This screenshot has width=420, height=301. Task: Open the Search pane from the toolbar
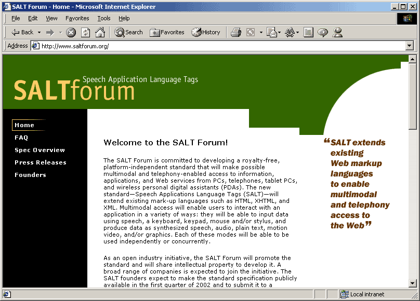point(128,32)
